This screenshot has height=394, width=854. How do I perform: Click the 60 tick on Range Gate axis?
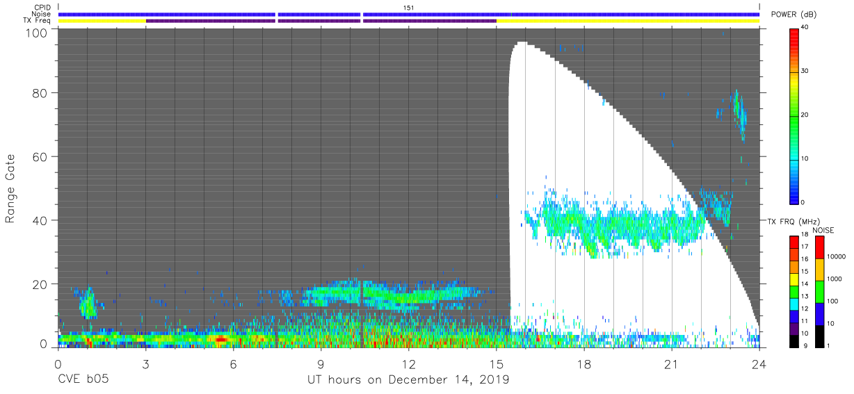pos(39,156)
